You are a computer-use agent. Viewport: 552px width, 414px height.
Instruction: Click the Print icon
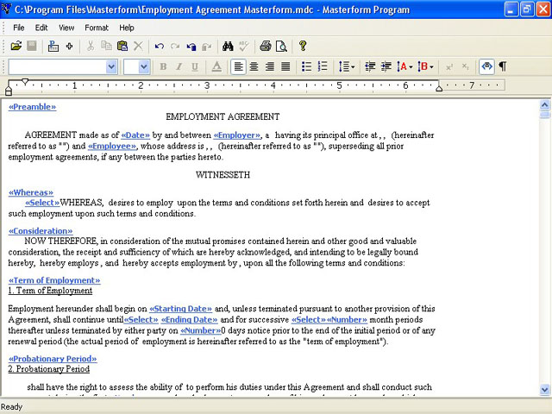[x=266, y=46]
